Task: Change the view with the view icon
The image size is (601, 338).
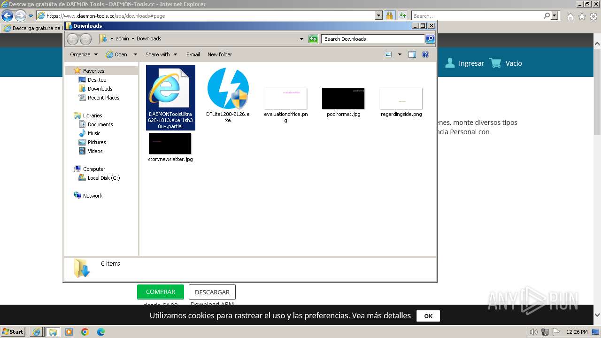Action: point(388,54)
